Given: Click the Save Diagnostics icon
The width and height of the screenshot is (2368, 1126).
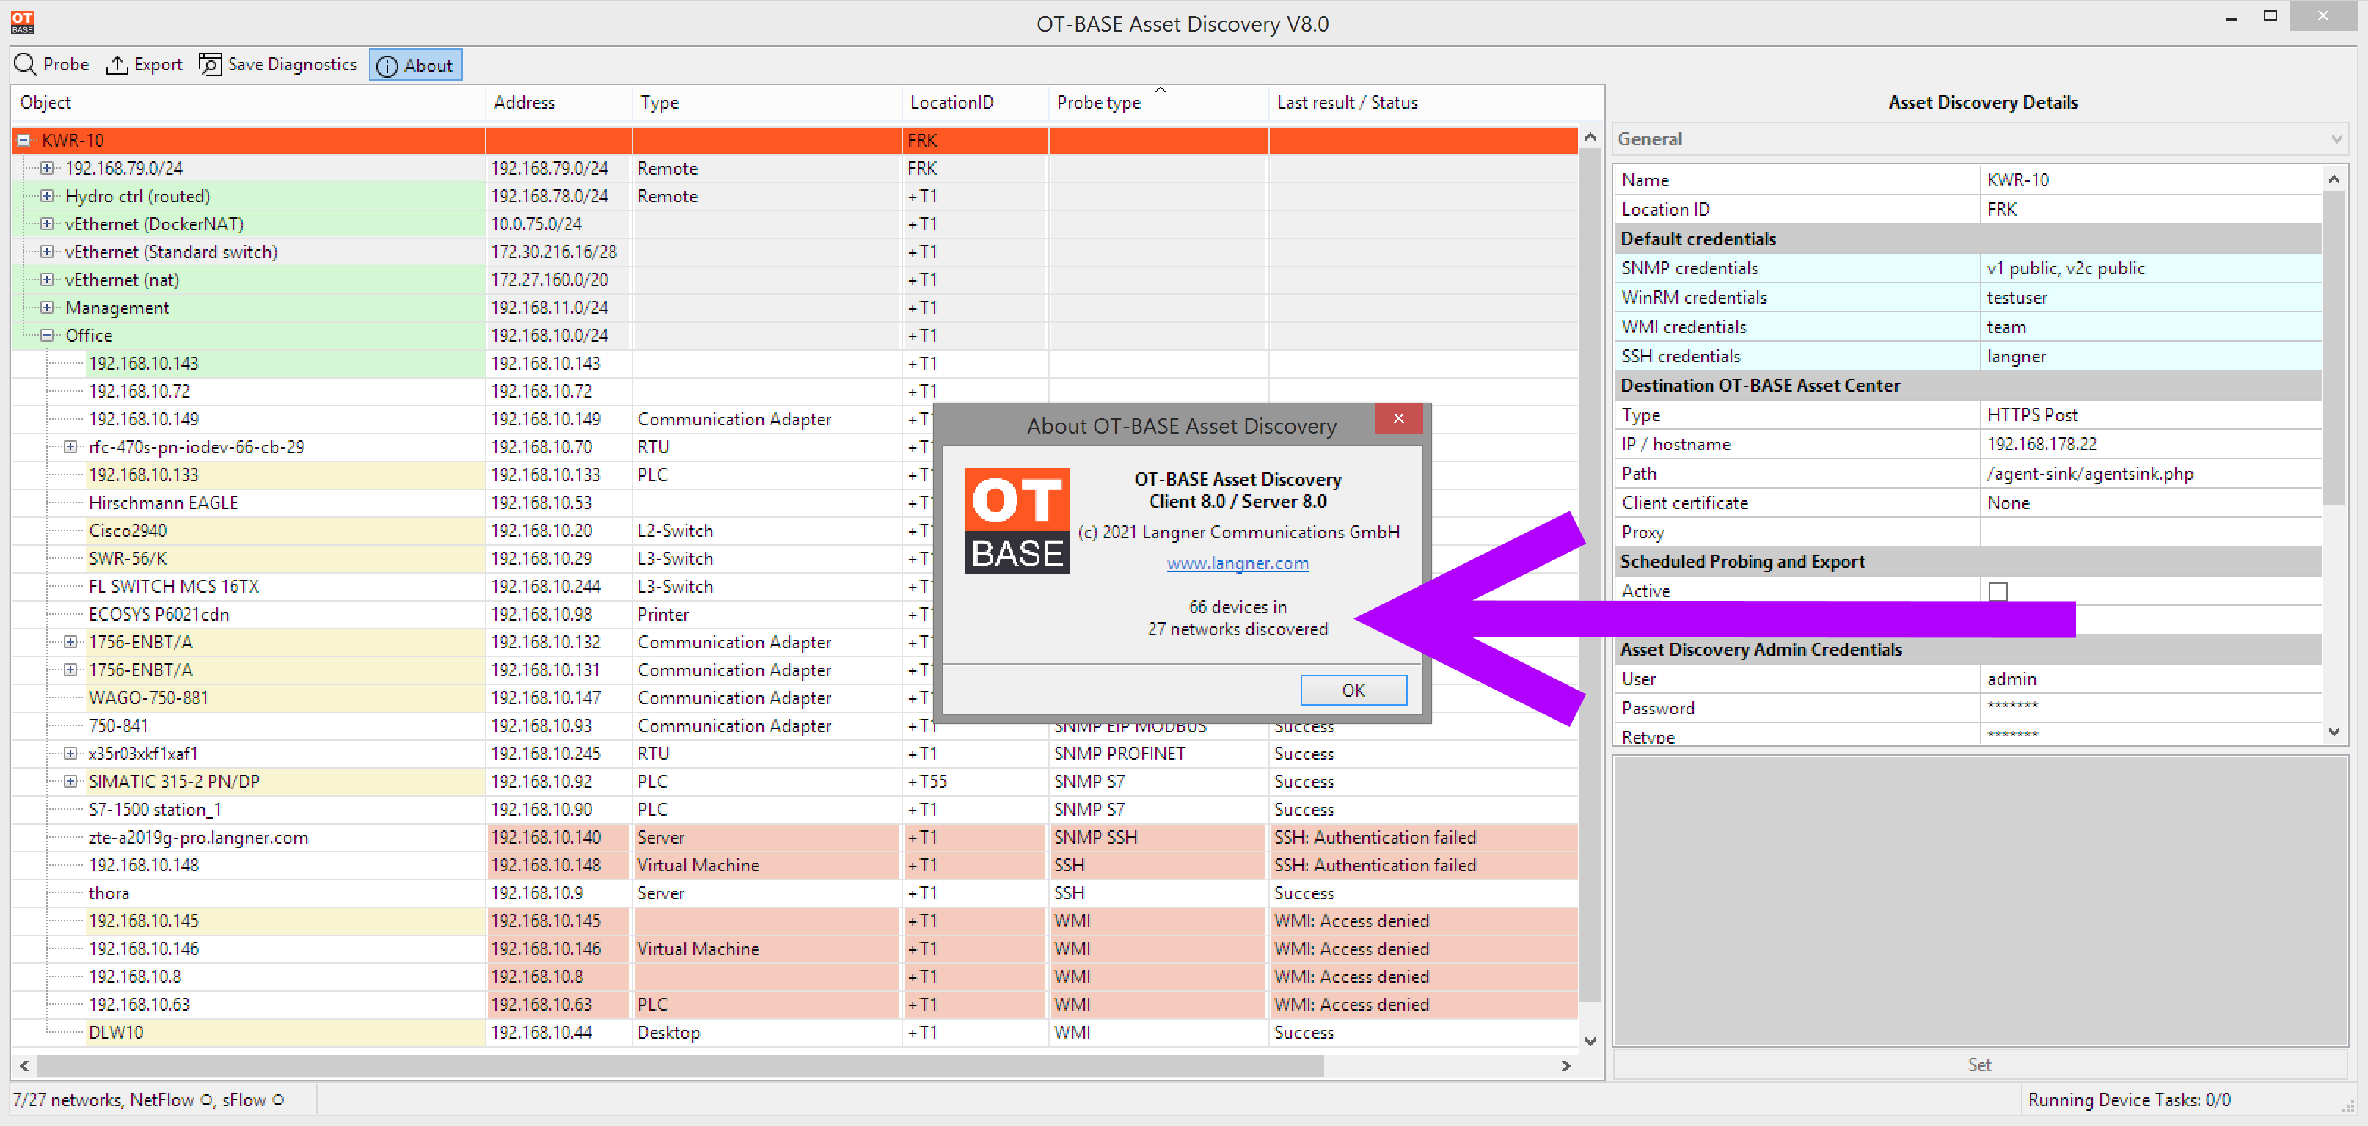Looking at the screenshot, I should [211, 65].
